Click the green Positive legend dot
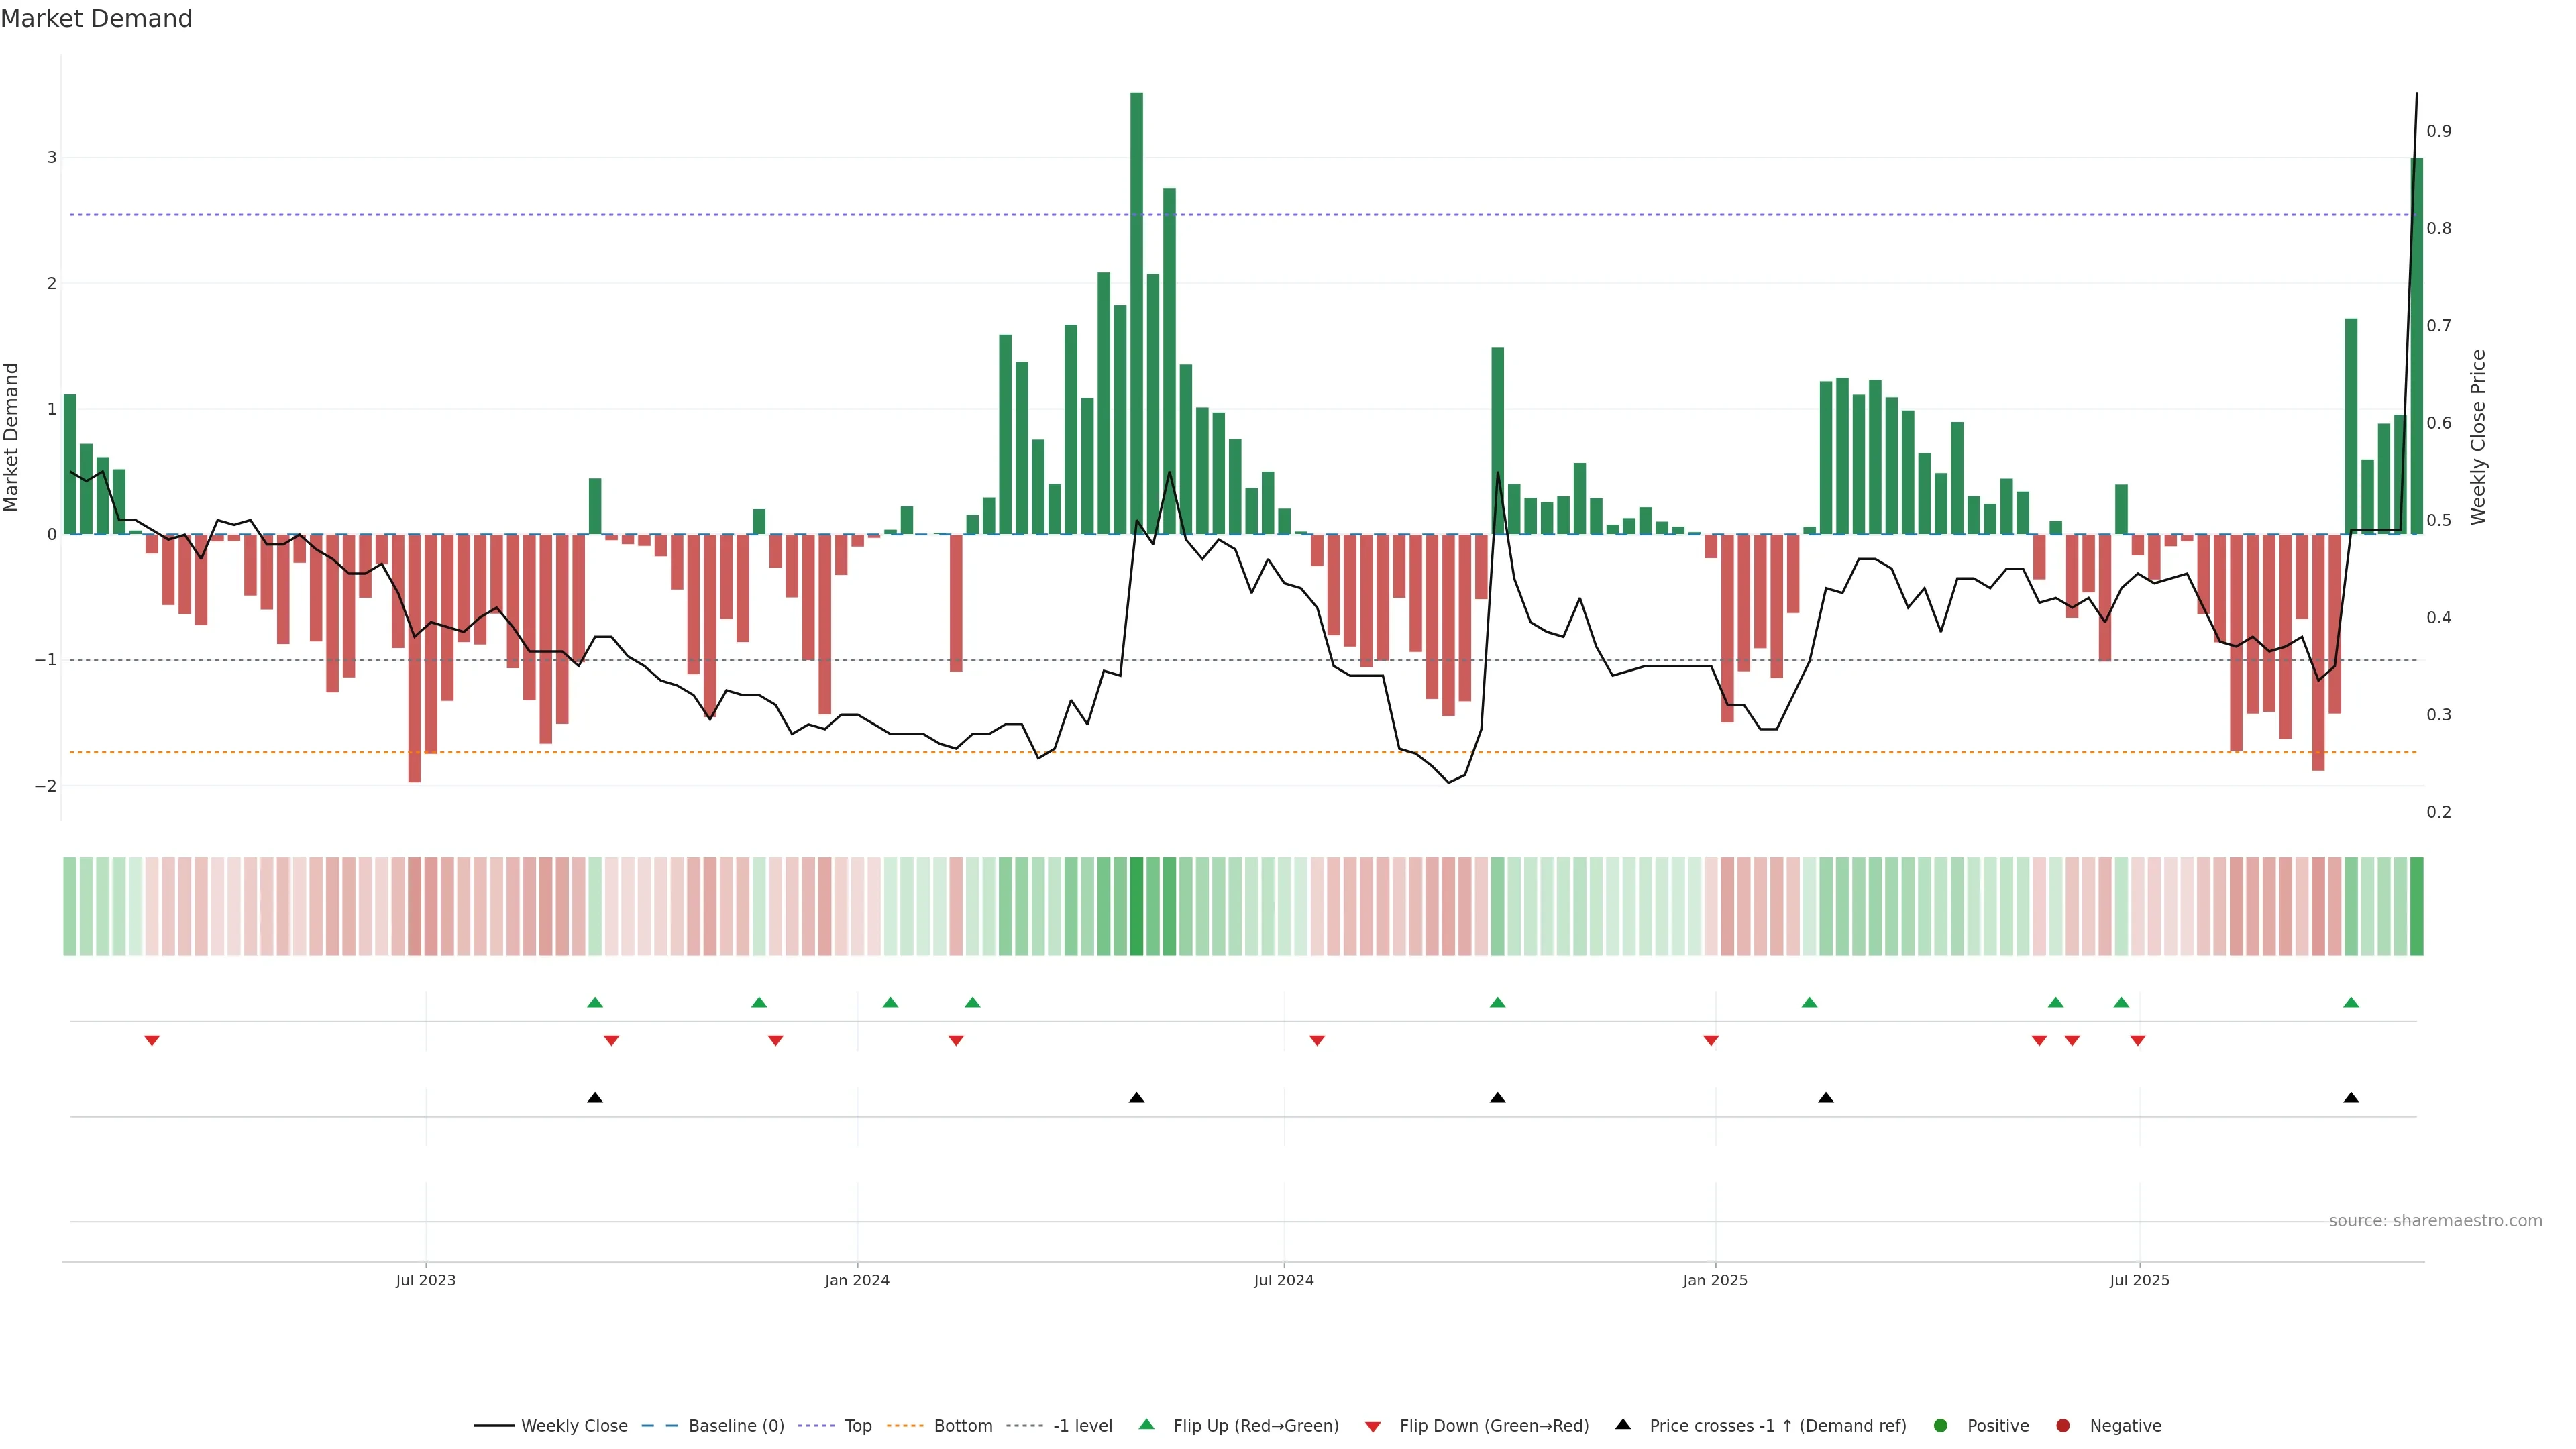This screenshot has width=2576, height=1449. pyautogui.click(x=1941, y=1425)
